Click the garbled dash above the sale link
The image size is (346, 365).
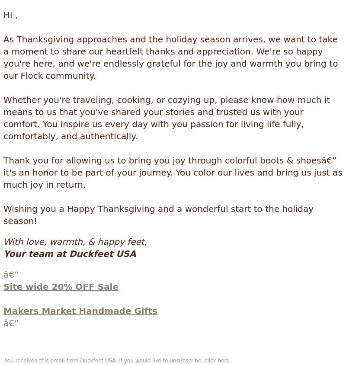coord(11,275)
